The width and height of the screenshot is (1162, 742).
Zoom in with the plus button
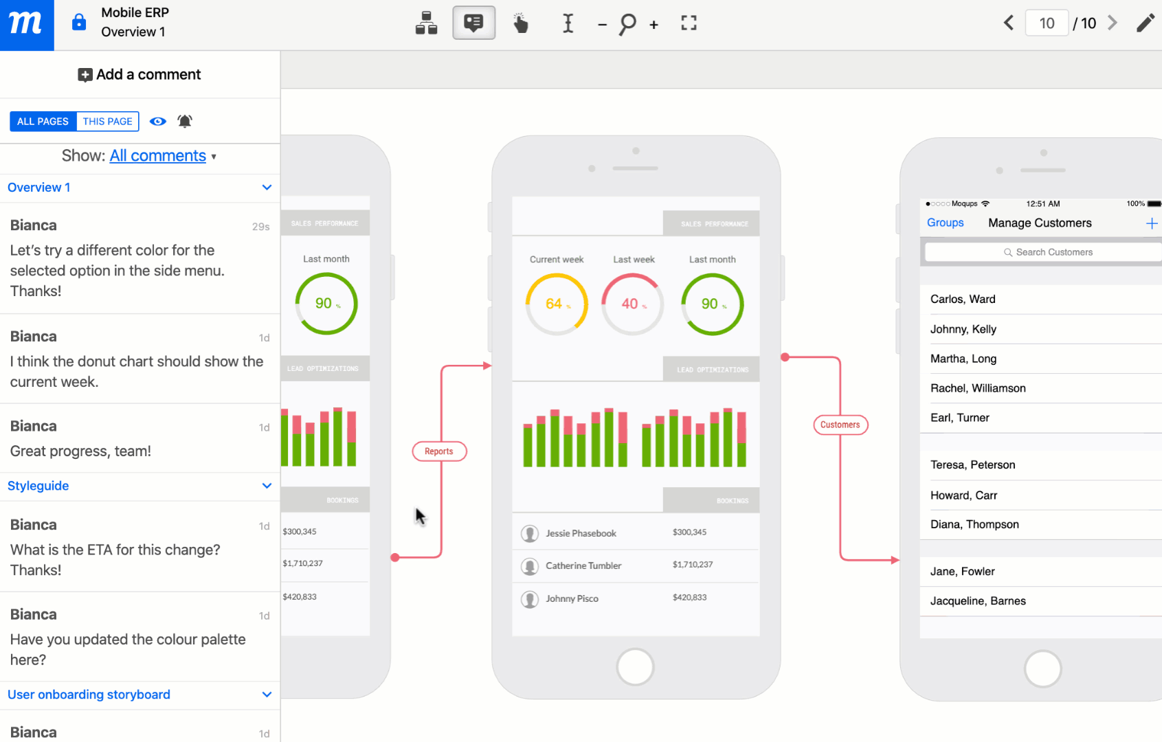click(653, 25)
